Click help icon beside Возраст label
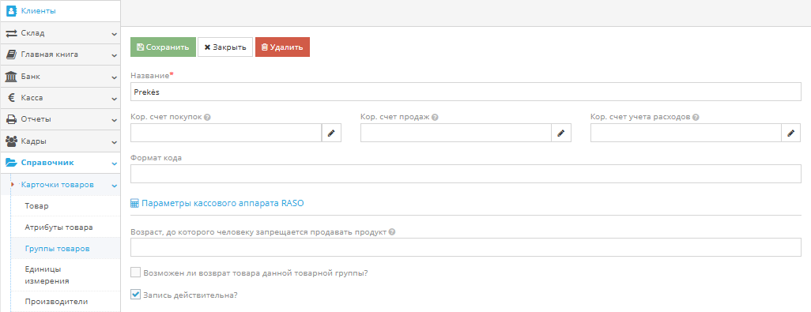Viewport: 811px width, 312px height. [392, 232]
